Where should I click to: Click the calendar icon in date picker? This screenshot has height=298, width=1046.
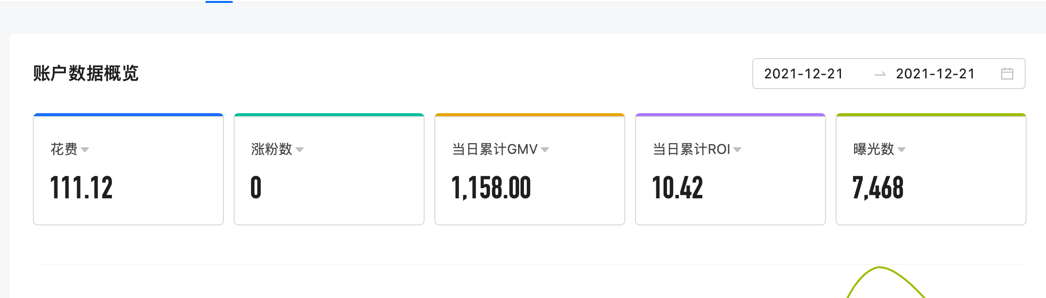1007,74
